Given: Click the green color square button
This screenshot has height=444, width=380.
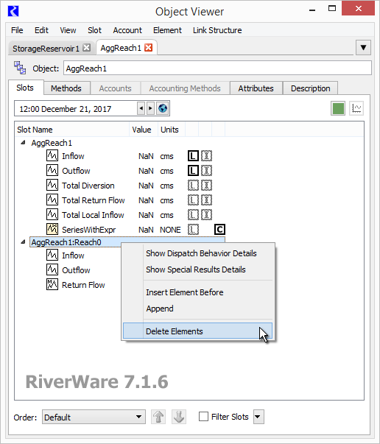Looking at the screenshot, I should point(338,108).
